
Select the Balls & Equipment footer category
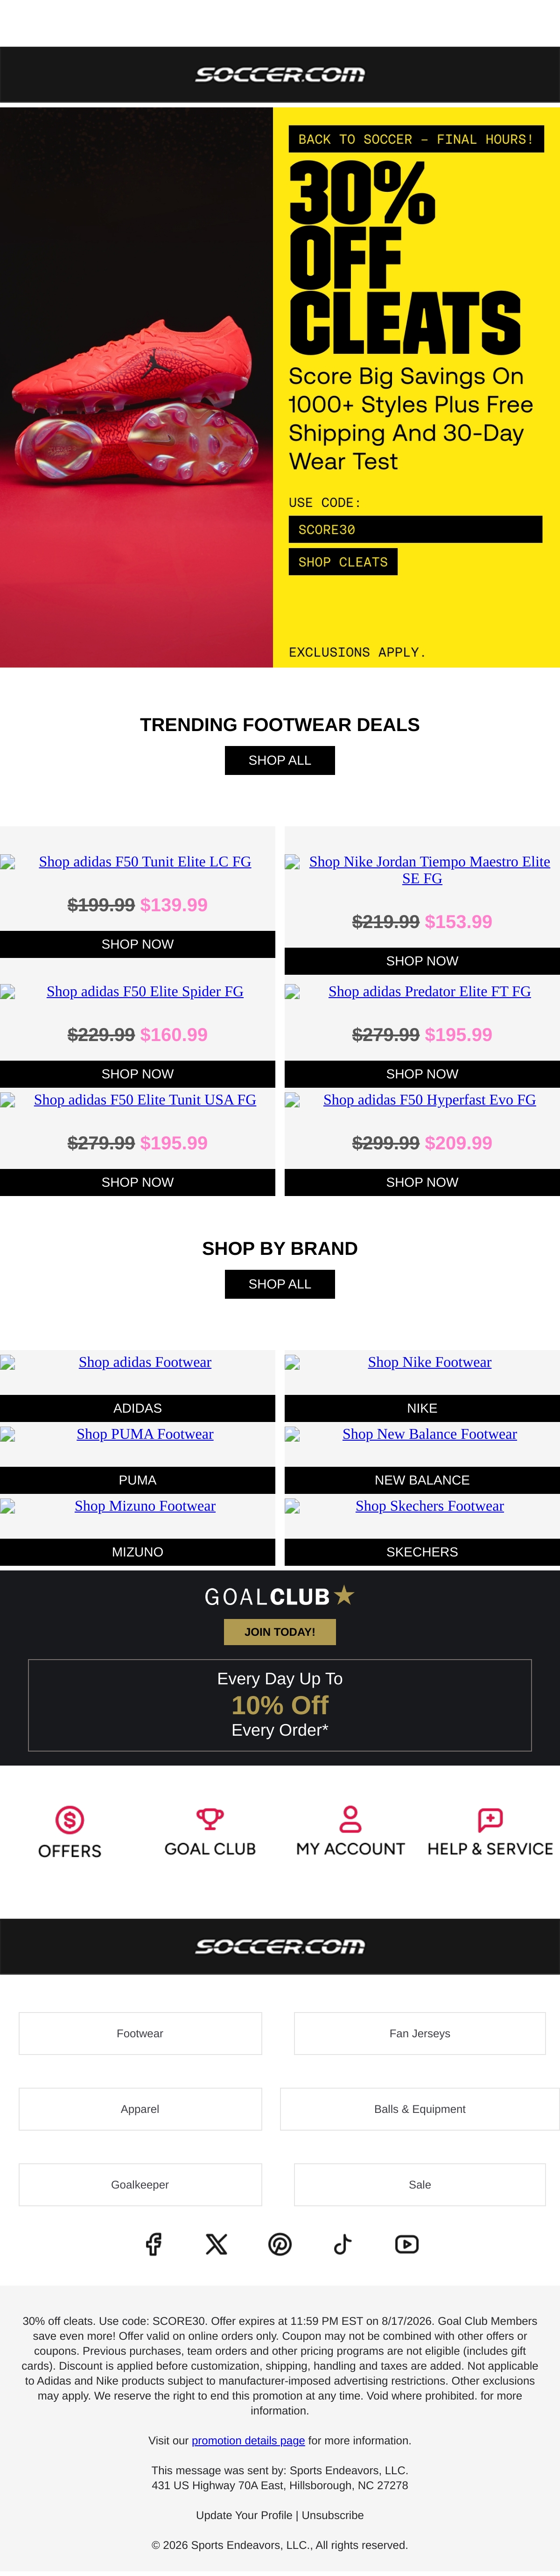point(420,2109)
